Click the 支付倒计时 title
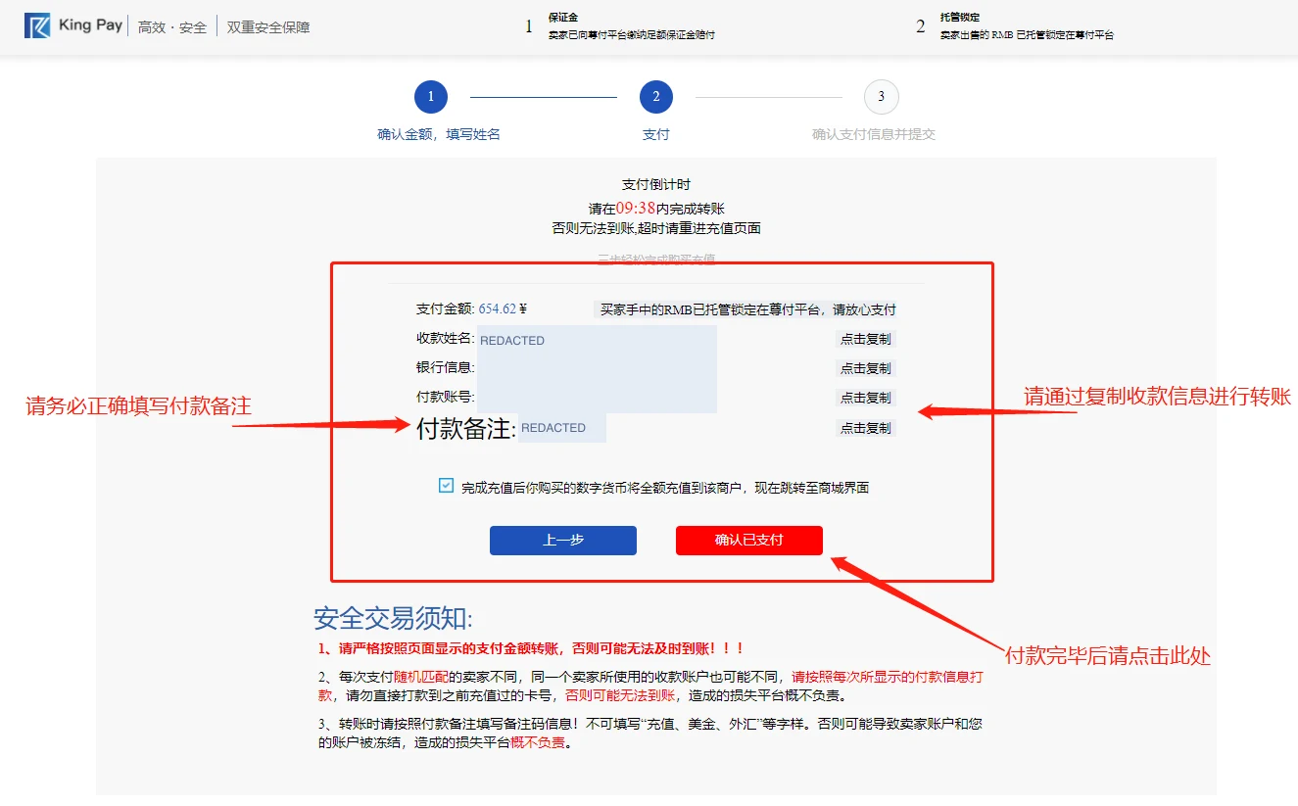The height and width of the screenshot is (806, 1298). click(x=656, y=184)
